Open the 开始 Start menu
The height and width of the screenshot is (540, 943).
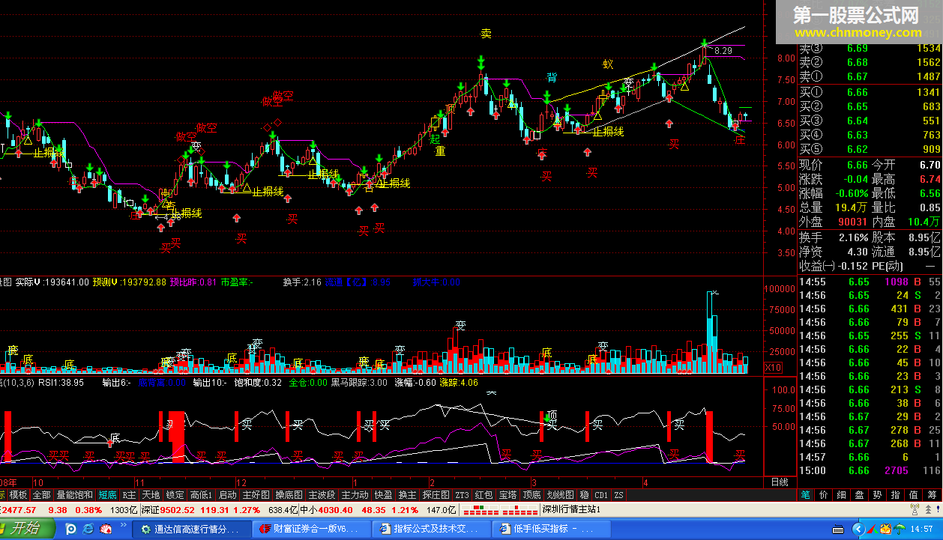(x=28, y=529)
